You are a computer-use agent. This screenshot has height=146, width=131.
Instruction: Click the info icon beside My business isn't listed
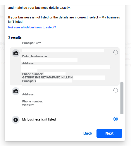pyautogui.click(x=15, y=120)
